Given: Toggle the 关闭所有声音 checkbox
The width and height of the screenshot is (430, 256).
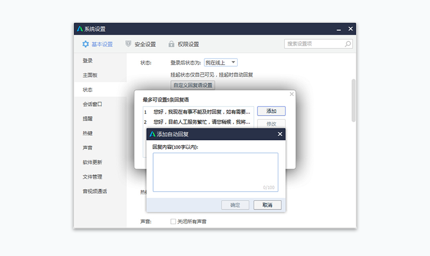Looking at the screenshot, I should (173, 222).
